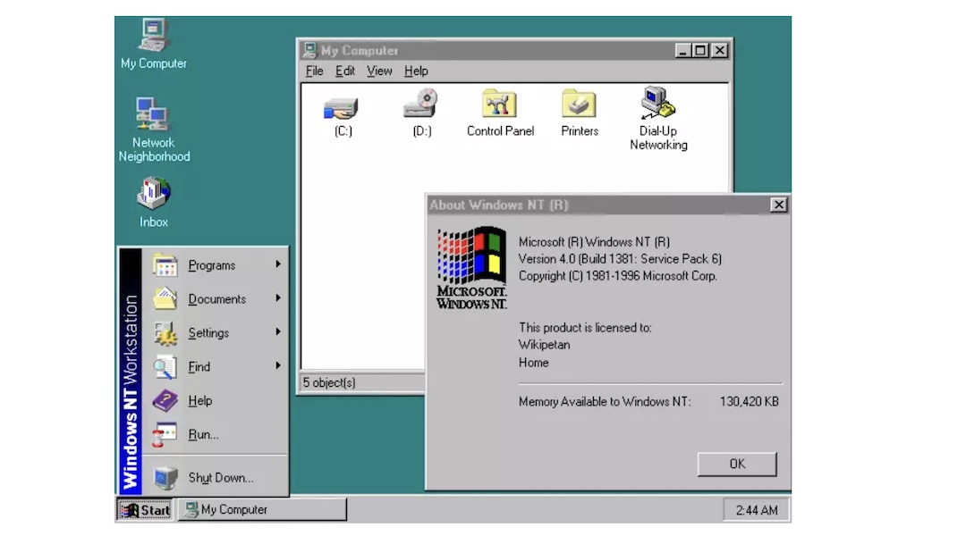This screenshot has width=974, height=536.
Task: Close the About Windows NT dialog
Action: pos(778,205)
